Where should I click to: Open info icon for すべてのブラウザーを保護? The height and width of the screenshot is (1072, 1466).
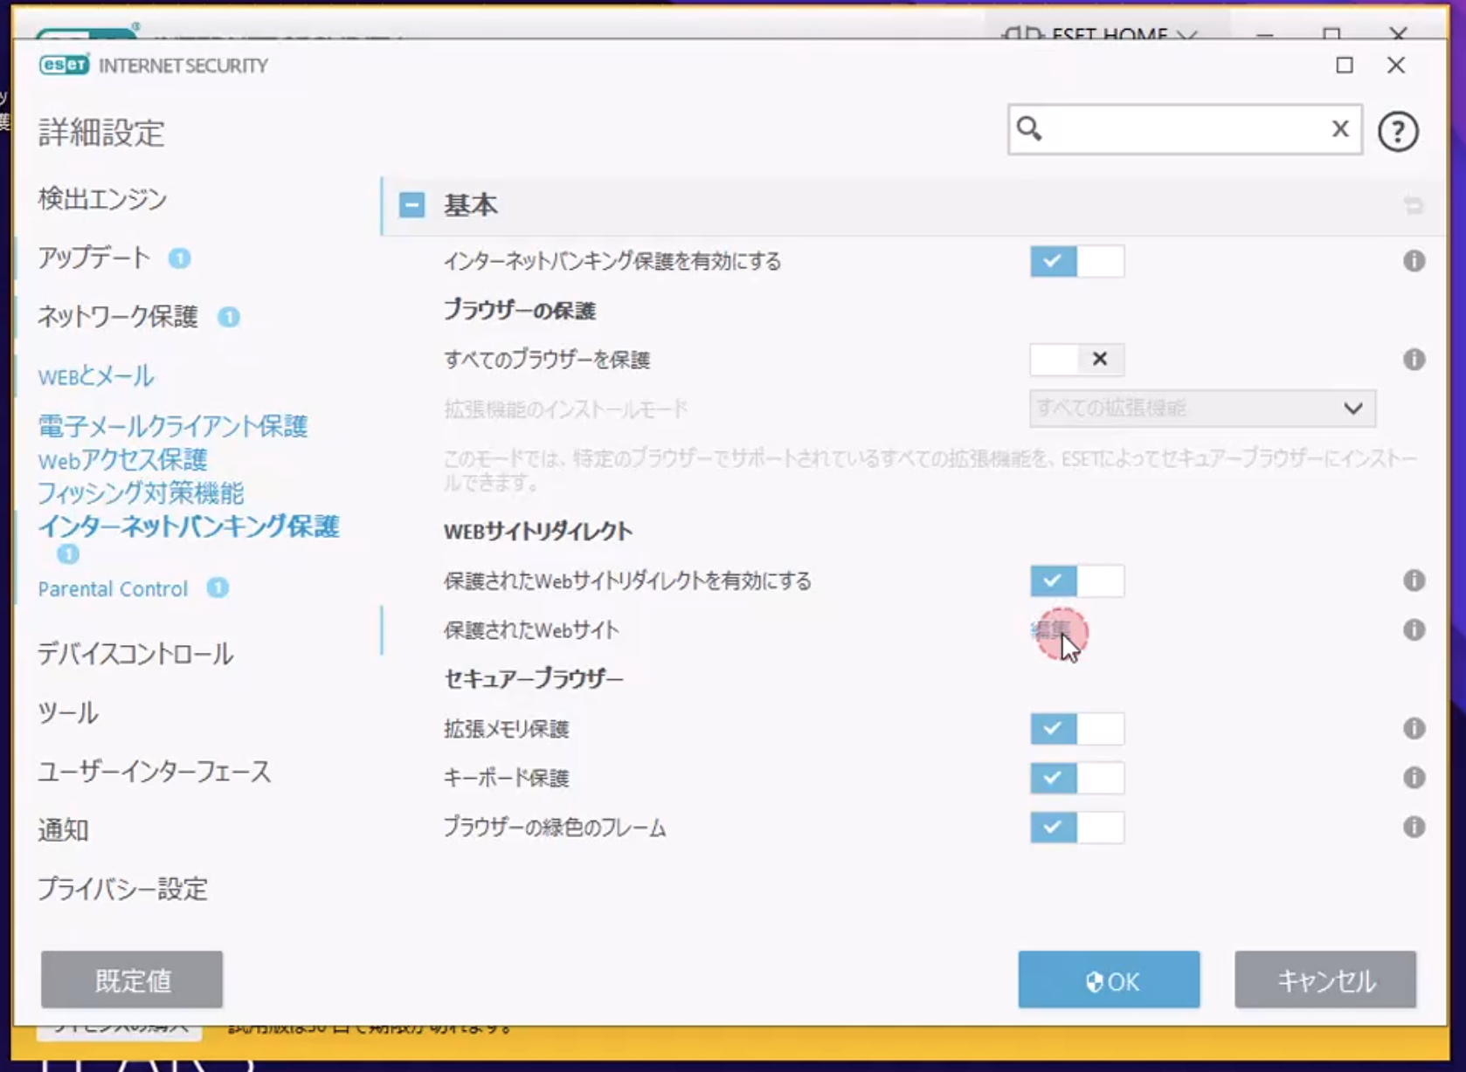1414,360
